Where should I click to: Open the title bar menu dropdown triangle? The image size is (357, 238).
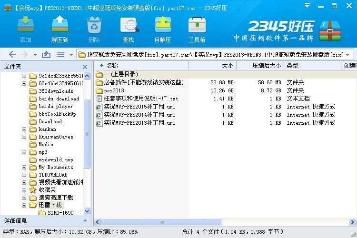(x=307, y=5)
